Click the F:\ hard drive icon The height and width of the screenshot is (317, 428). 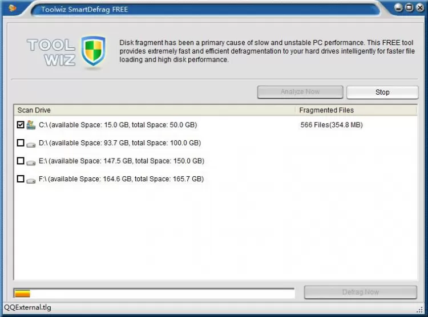click(x=31, y=180)
